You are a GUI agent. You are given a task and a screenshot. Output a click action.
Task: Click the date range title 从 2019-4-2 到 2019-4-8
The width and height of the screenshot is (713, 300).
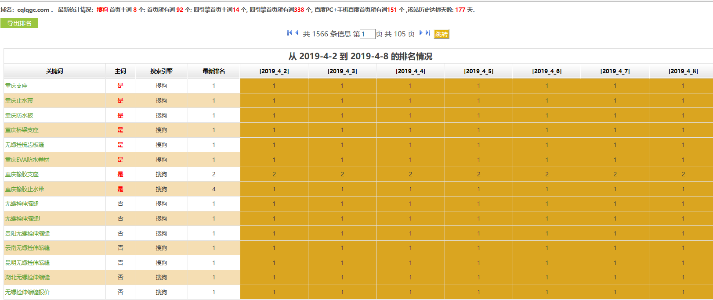(x=360, y=56)
